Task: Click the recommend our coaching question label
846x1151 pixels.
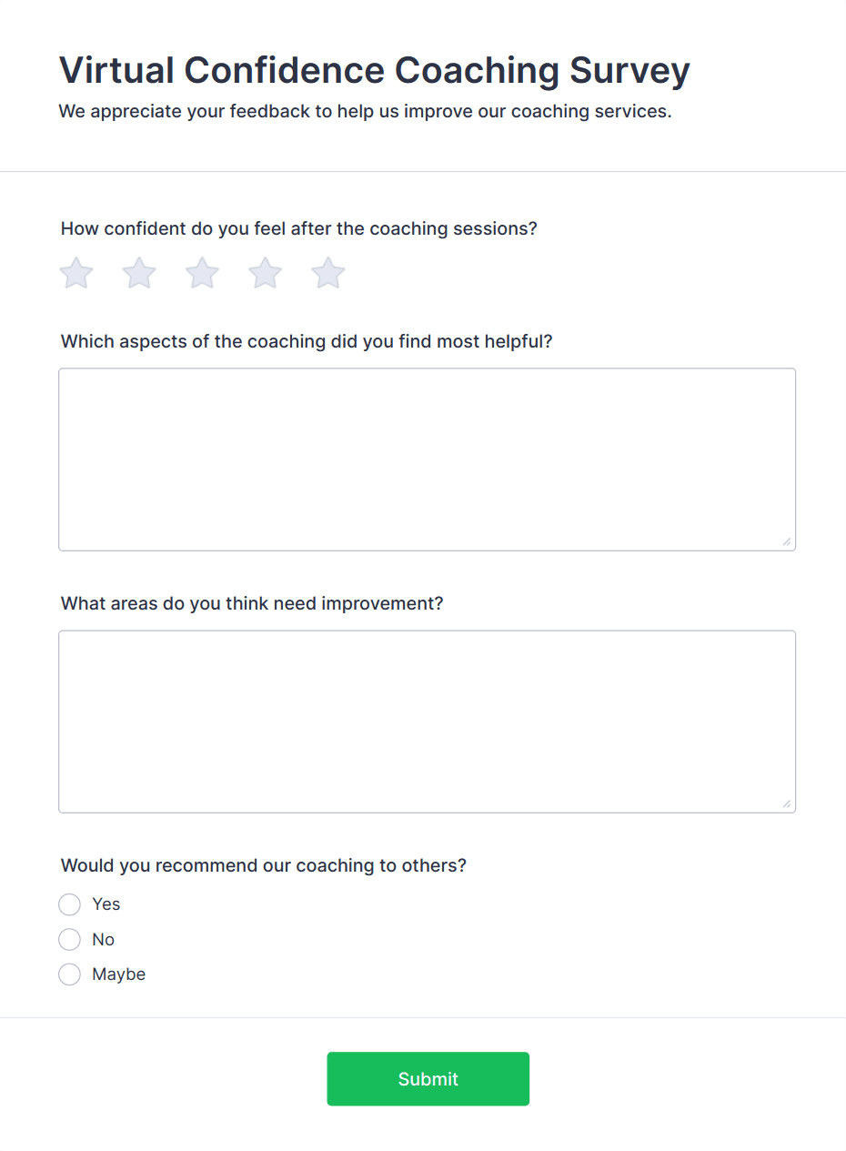Action: [263, 865]
